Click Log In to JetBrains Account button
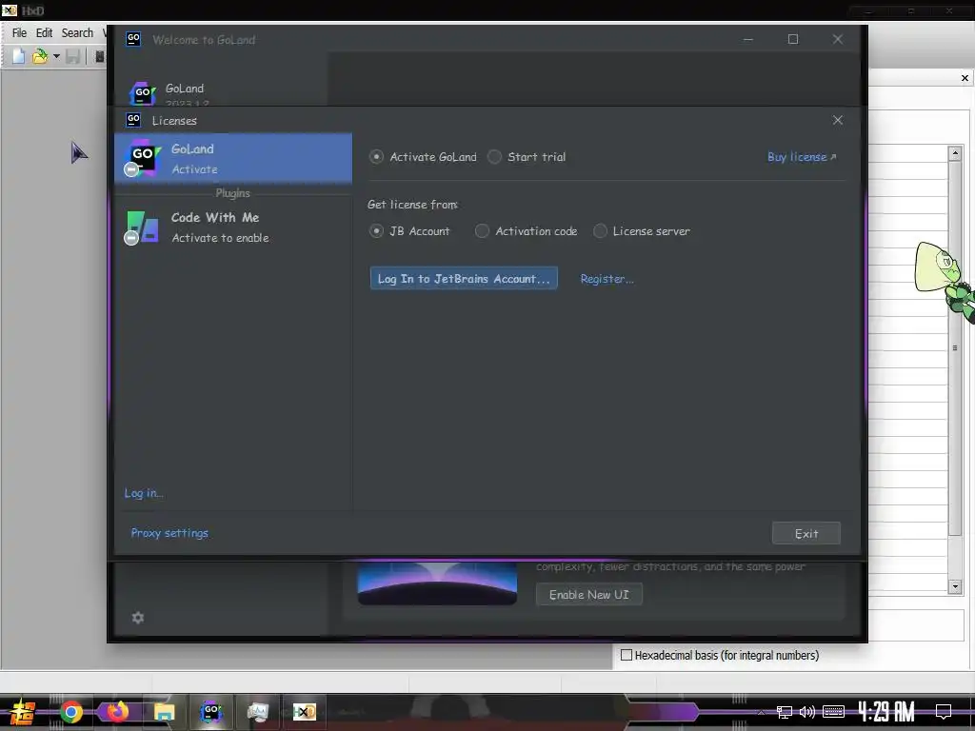975x731 pixels. point(464,279)
